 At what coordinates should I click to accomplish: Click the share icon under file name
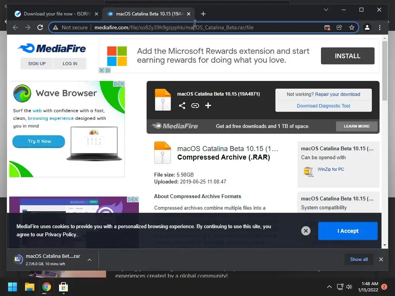tap(182, 106)
